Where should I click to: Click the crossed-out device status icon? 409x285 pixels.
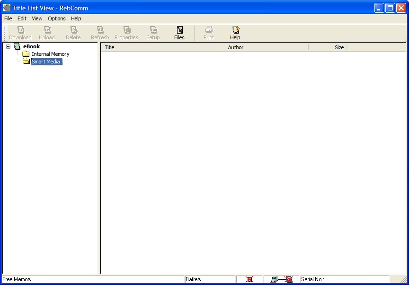tap(249, 279)
